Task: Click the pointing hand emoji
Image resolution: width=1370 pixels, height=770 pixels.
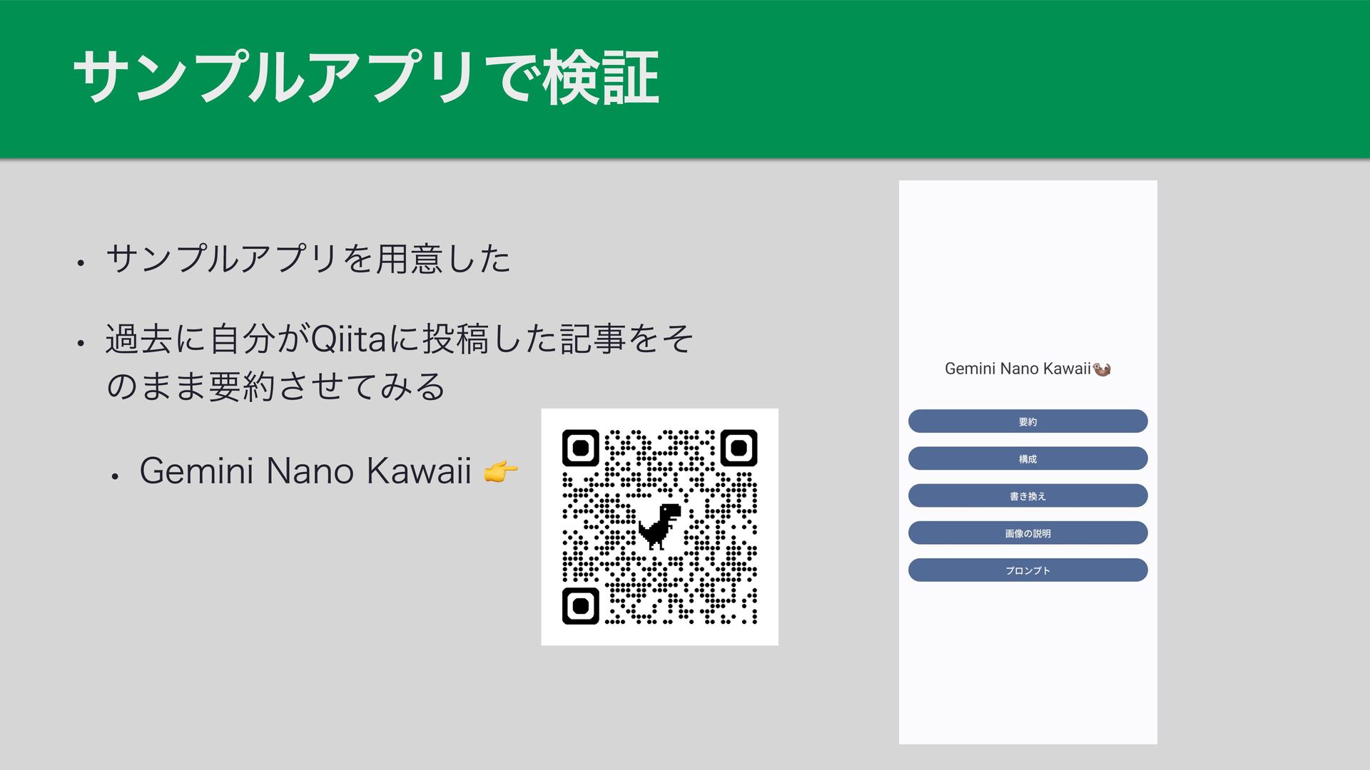Action: point(500,471)
